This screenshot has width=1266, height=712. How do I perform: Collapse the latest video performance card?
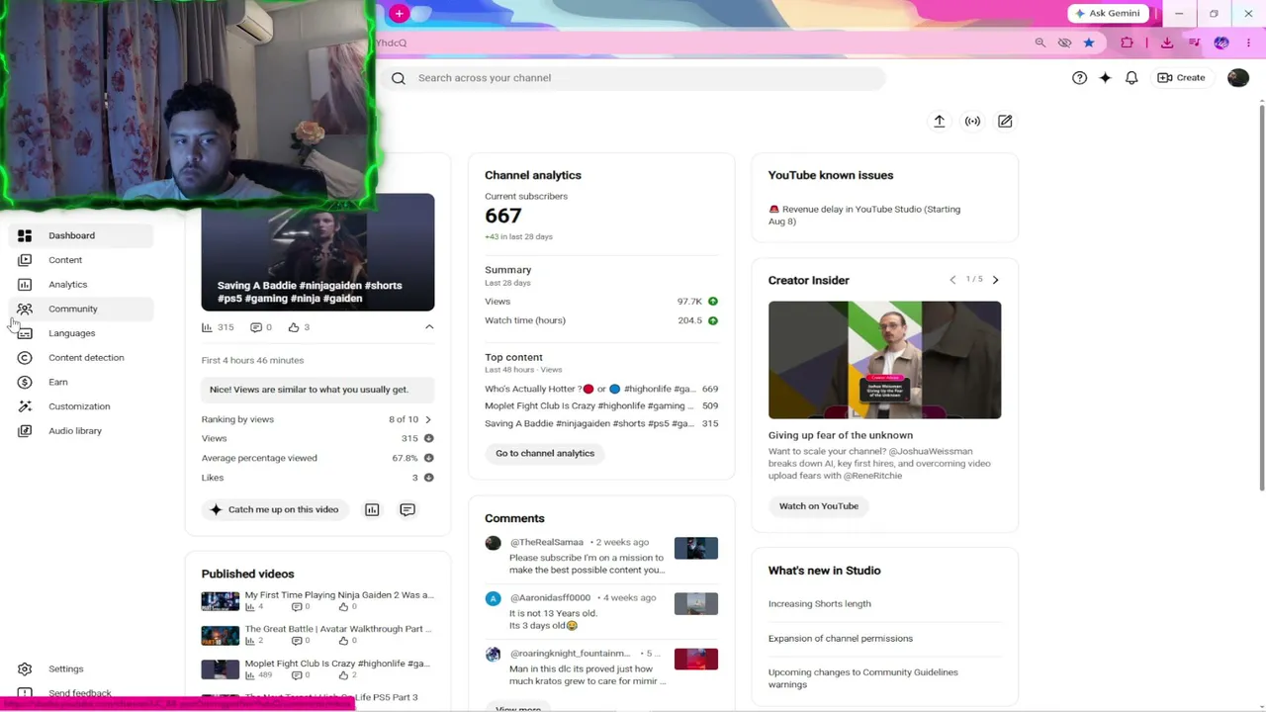[429, 327]
